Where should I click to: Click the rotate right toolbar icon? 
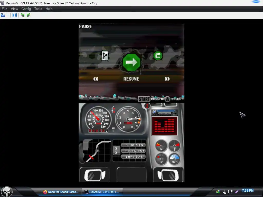pos(28,15)
